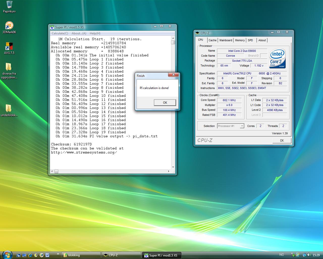This screenshot has width=323, height=259.
Task: Click the '1M Calculation Start' line
Action: tap(100, 39)
